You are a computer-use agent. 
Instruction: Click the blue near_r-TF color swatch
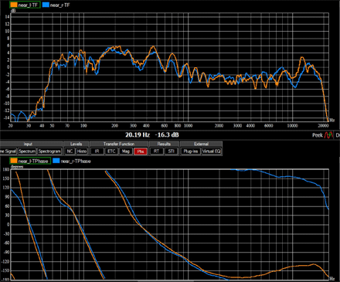pos(46,5)
